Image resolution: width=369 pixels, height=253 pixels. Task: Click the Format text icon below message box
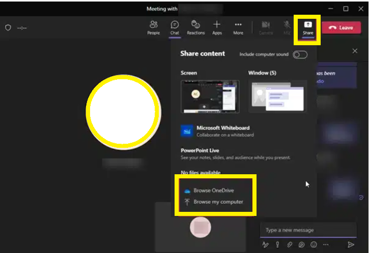[265, 244]
